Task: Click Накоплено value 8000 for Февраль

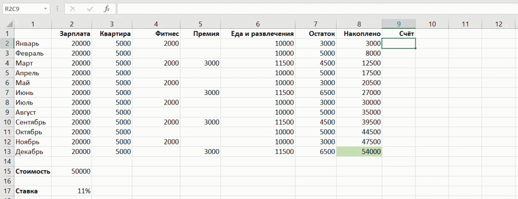Action: pos(359,53)
